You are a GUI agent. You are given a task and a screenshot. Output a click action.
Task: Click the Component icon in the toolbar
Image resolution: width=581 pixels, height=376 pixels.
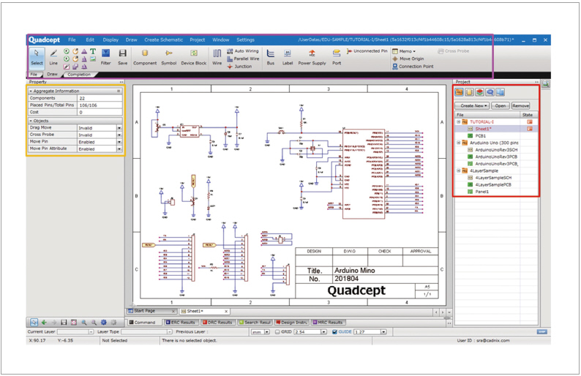(x=144, y=56)
